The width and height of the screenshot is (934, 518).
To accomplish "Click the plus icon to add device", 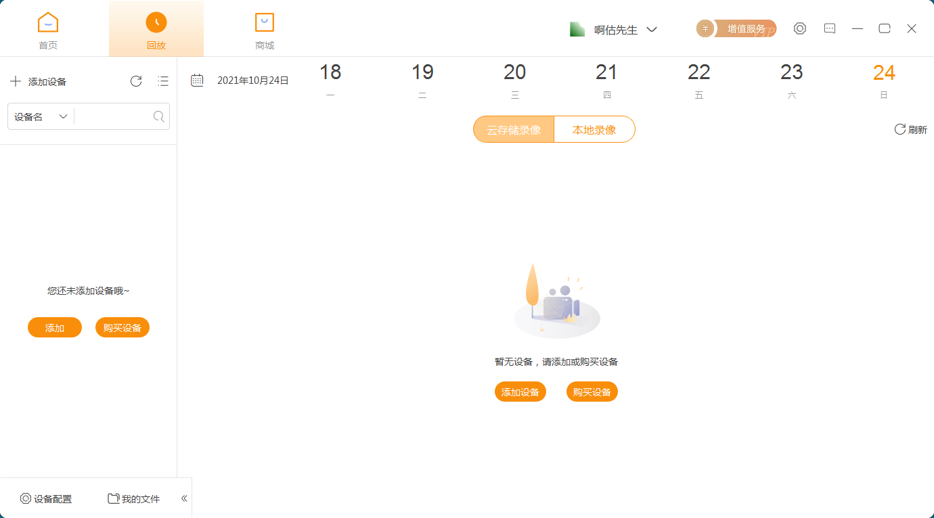I will click(x=16, y=82).
